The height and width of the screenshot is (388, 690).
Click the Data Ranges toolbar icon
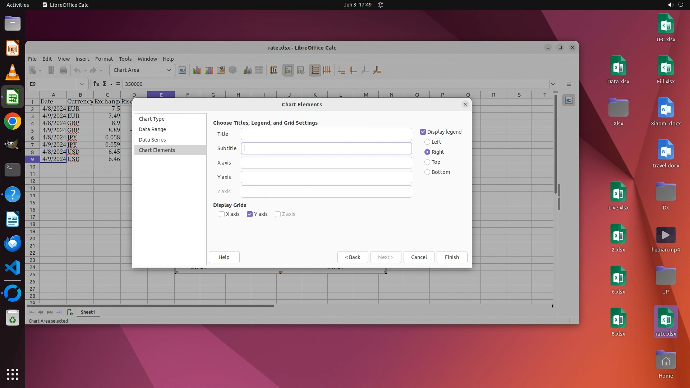click(247, 70)
